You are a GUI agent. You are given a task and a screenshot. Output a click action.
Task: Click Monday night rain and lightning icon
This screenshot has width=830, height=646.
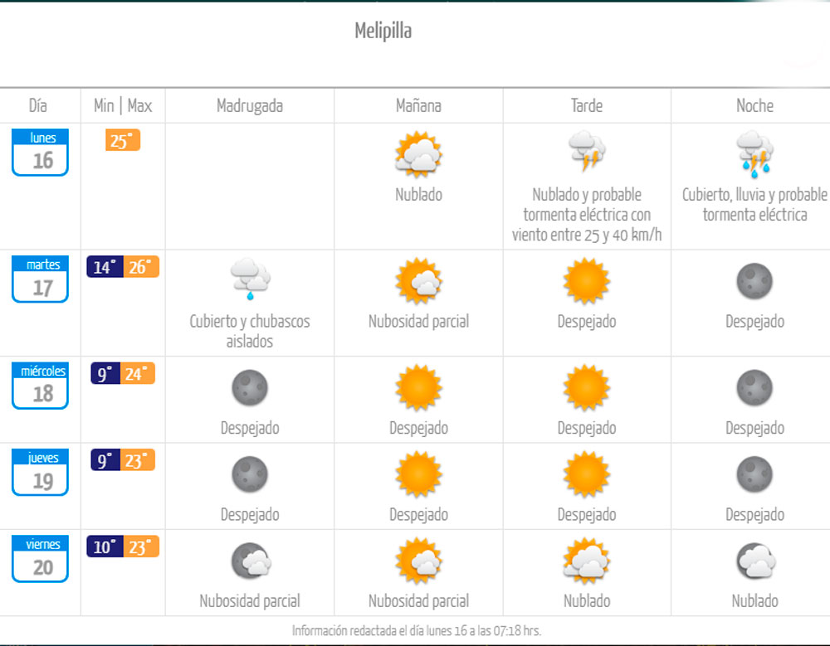click(x=754, y=153)
